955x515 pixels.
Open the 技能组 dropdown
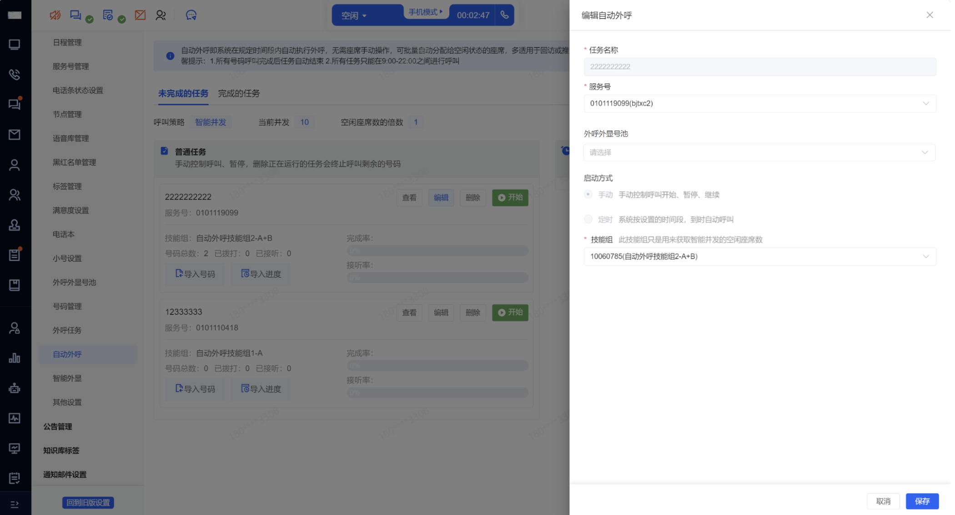click(x=760, y=256)
